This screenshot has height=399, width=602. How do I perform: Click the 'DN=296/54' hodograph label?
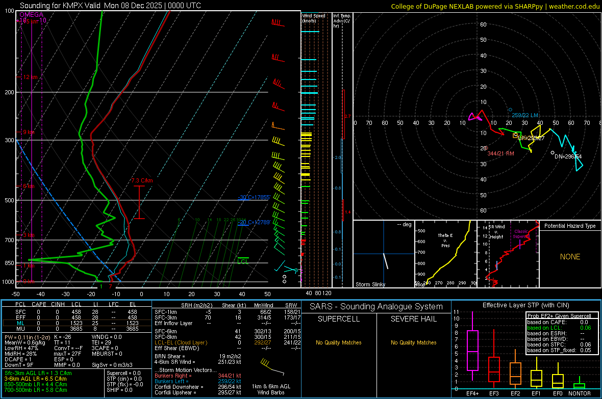tap(568, 156)
